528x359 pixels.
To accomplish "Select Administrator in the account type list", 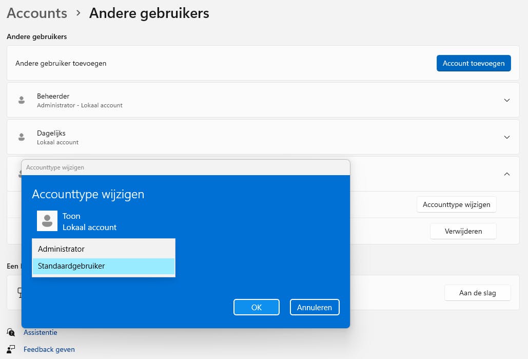I will coord(103,249).
